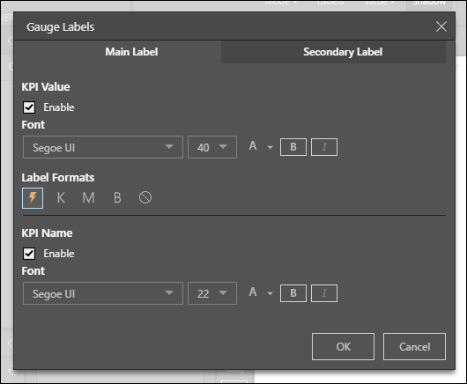This screenshot has height=384, width=467.
Task: Select the Main Label tab
Action: point(131,52)
